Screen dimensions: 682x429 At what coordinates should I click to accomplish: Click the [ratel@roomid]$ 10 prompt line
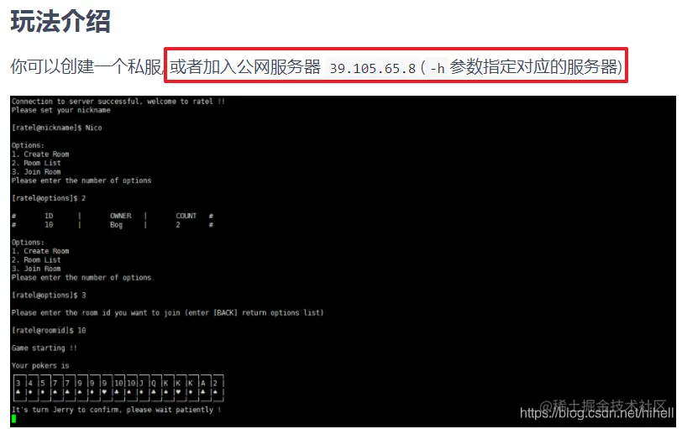[49, 330]
